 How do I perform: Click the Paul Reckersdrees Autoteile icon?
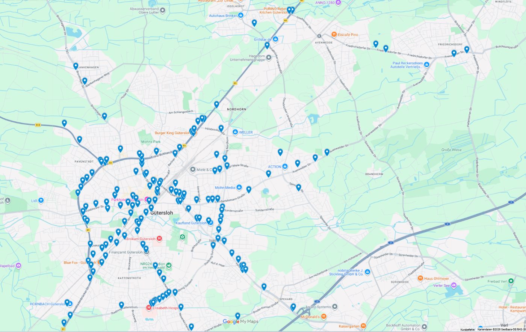pos(426,65)
